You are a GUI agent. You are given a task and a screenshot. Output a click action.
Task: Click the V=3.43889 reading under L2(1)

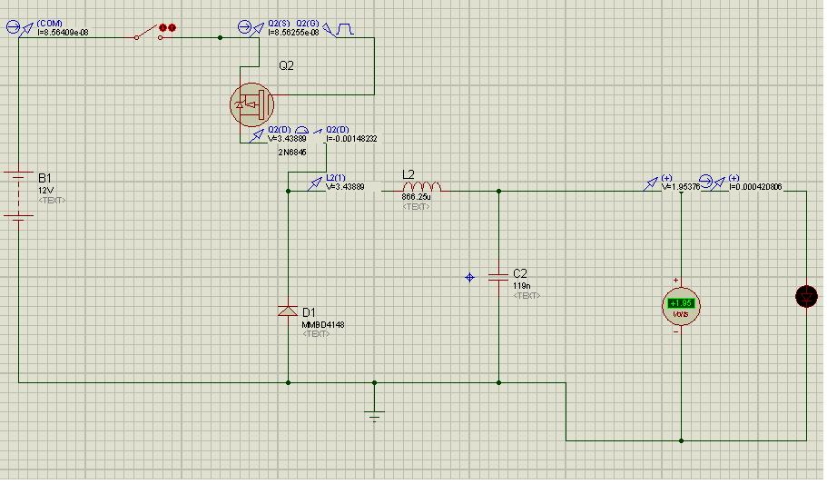[345, 187]
